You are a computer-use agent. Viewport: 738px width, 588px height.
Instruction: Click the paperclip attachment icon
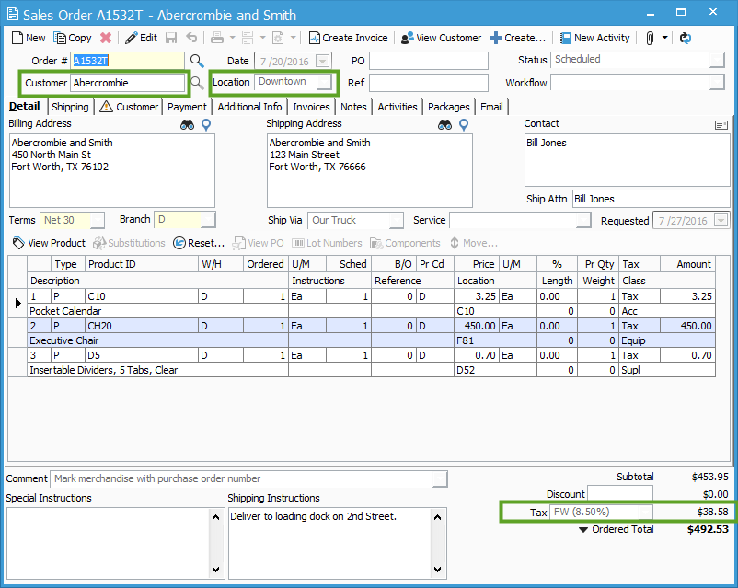pos(650,38)
